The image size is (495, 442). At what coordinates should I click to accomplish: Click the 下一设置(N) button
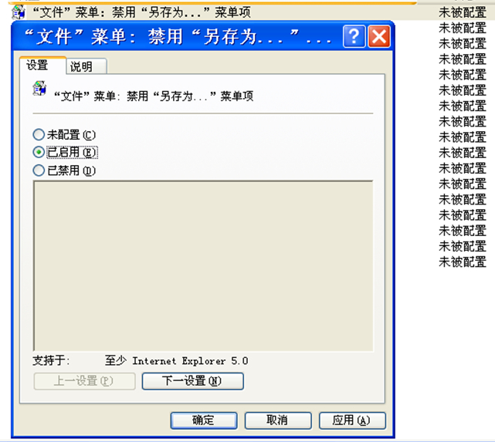tap(193, 381)
